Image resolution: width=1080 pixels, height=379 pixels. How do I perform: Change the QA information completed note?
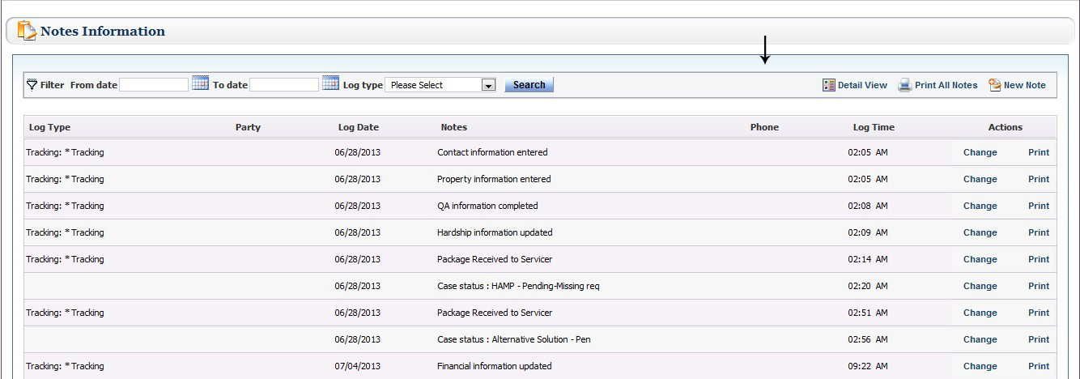(x=980, y=206)
